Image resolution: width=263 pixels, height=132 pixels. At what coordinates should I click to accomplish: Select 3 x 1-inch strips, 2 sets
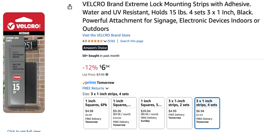point(179,113)
